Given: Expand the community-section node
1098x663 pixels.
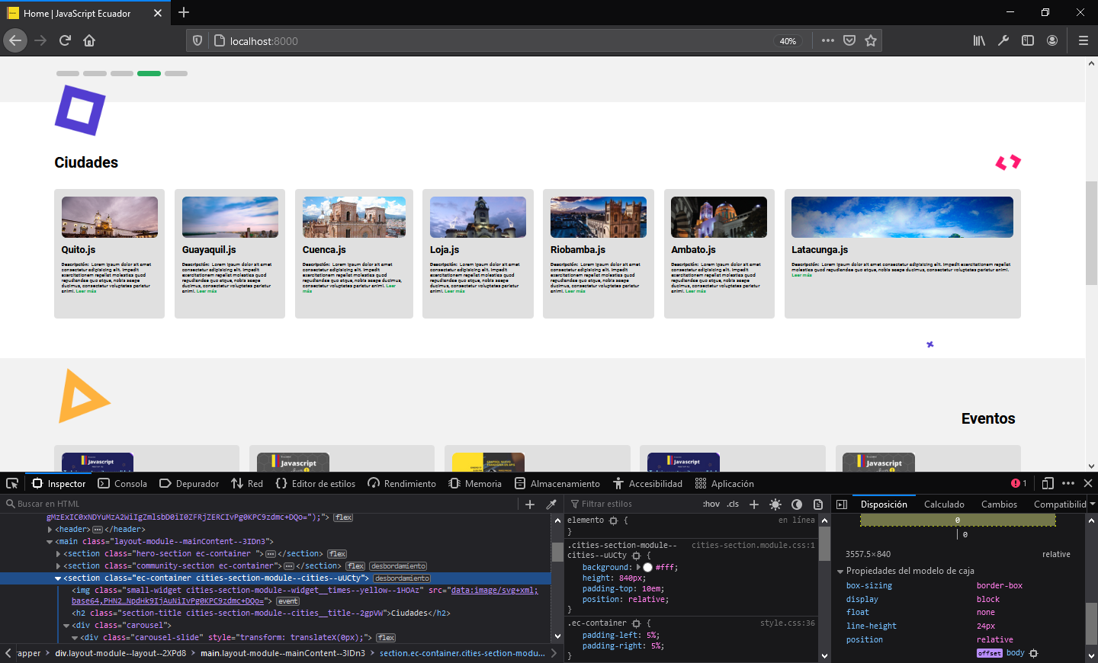Looking at the screenshot, I should coord(59,566).
